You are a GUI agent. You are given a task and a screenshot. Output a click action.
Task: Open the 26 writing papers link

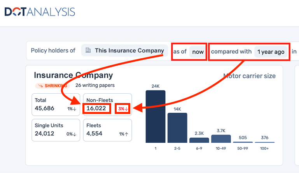coord(95,85)
